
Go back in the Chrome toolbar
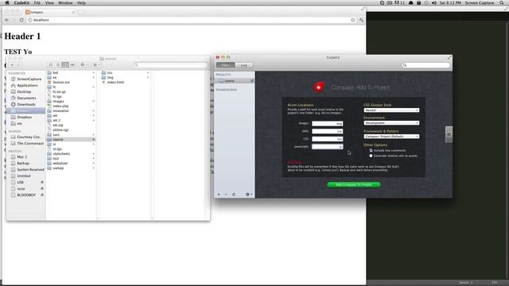click(x=7, y=20)
